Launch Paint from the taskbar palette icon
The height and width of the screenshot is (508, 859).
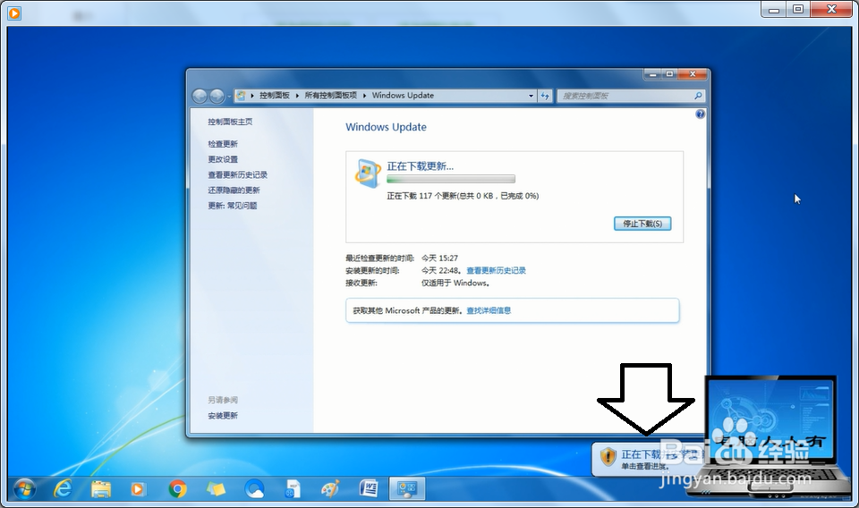click(330, 488)
